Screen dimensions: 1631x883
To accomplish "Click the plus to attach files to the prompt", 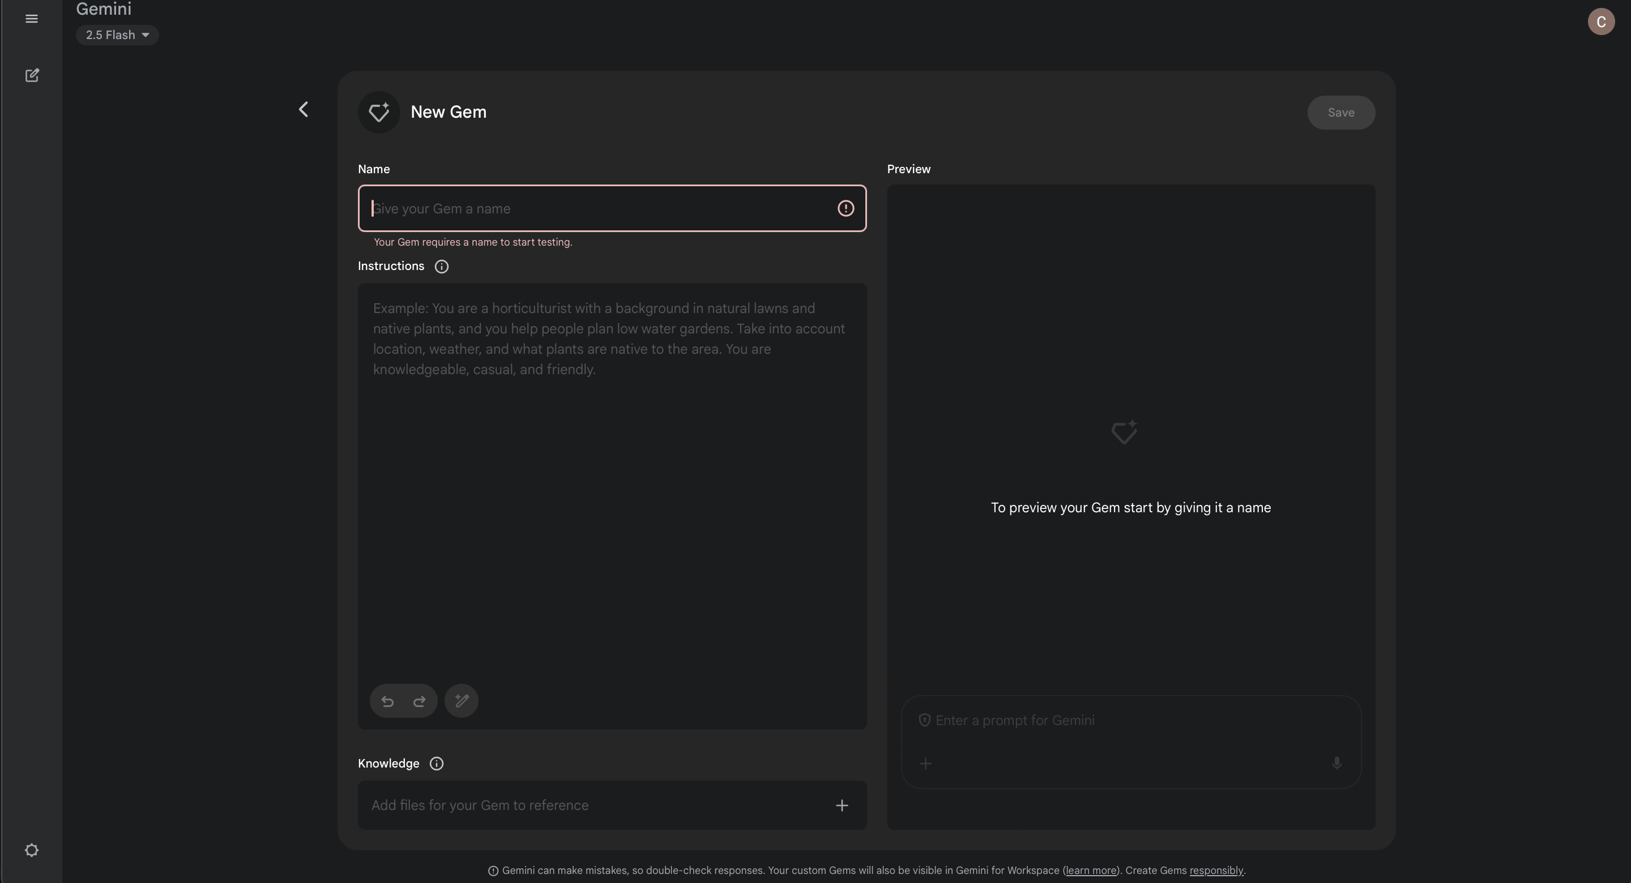I will (x=925, y=764).
